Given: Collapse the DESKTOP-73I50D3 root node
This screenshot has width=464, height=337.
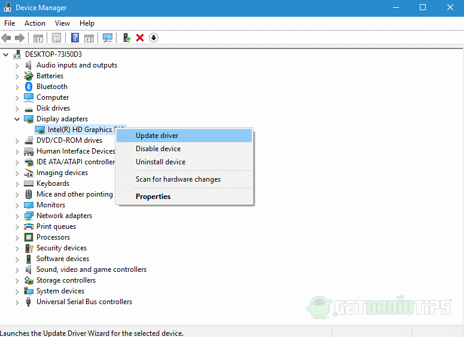Looking at the screenshot, I should point(6,54).
